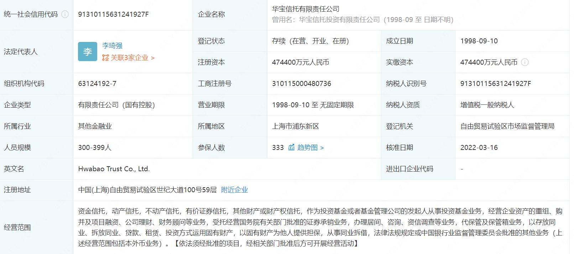Click the 核准日期 label
Image resolution: width=574 pixels, height=254 pixels.
[x=400, y=147]
